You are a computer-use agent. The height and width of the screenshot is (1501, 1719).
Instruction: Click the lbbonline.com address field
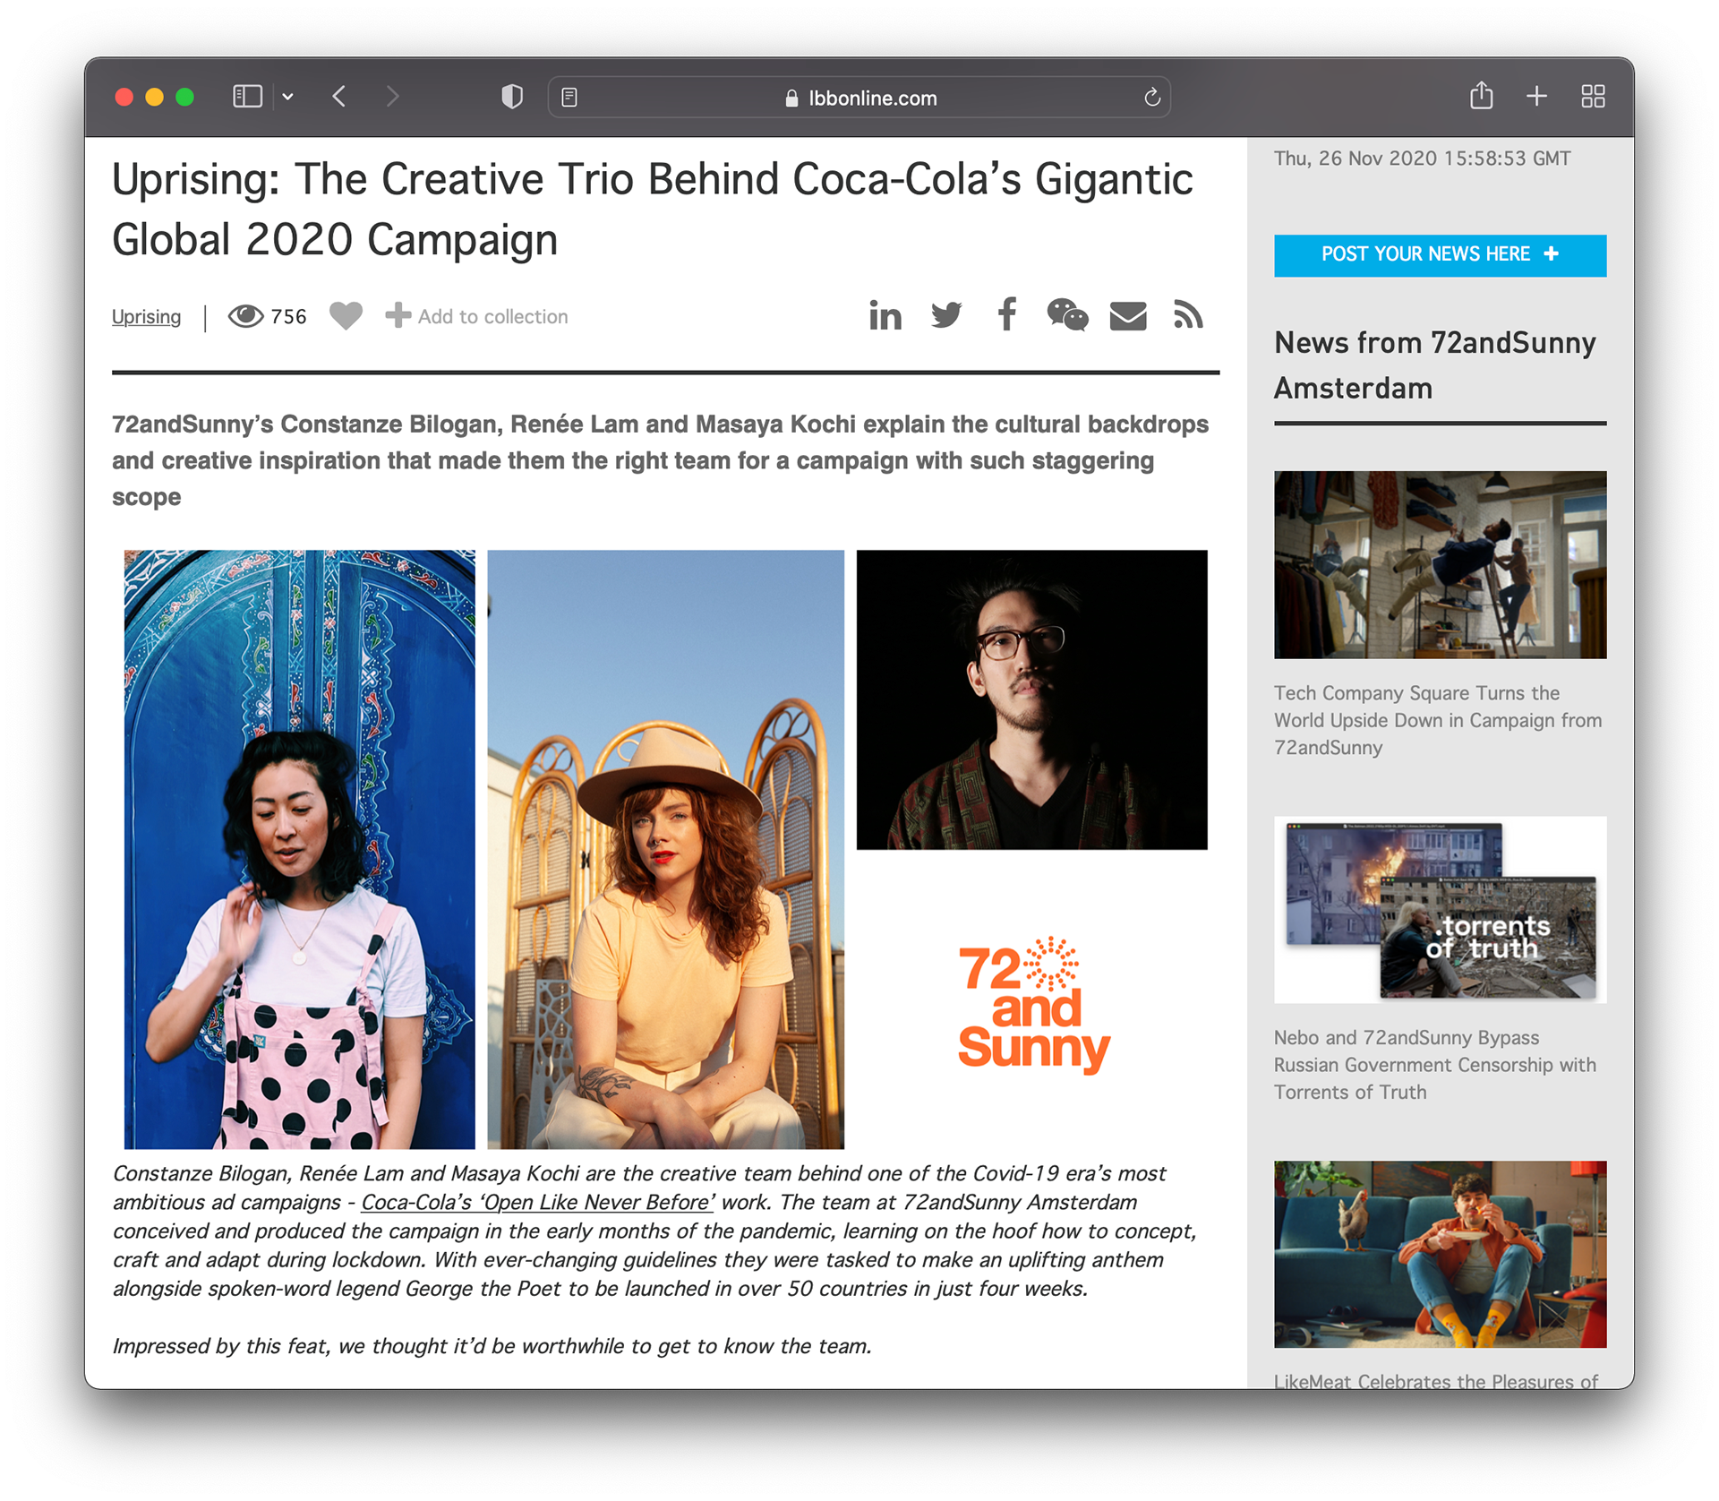(x=859, y=98)
